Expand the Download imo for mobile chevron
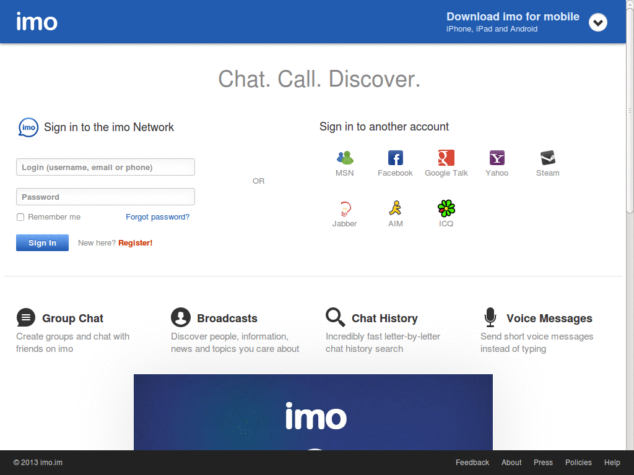This screenshot has height=475, width=634. click(597, 22)
